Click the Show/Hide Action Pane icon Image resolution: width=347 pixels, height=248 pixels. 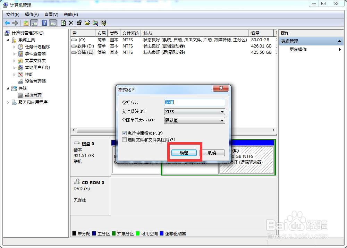tap(53, 23)
